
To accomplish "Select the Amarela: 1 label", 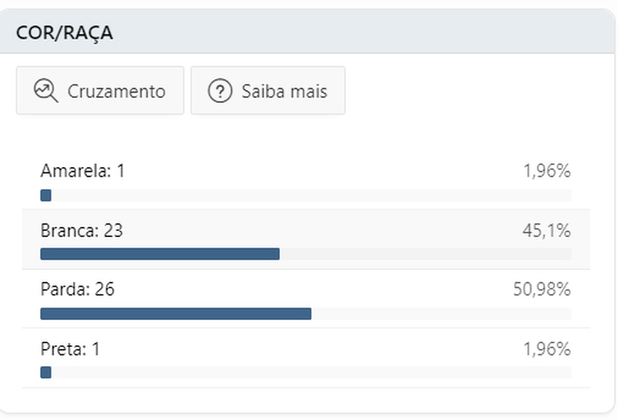I will pyautogui.click(x=82, y=171).
